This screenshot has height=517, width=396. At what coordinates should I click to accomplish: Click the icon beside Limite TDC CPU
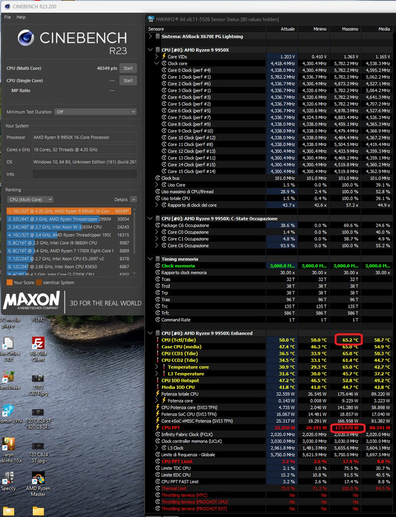coord(158,468)
